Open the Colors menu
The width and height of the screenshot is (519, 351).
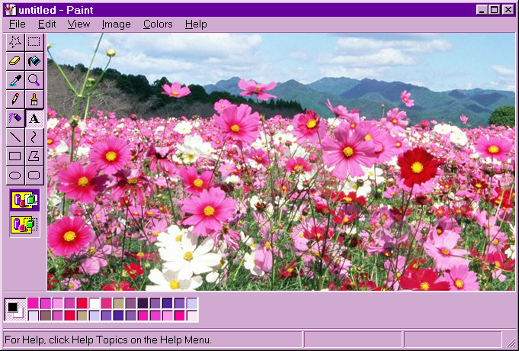pyautogui.click(x=158, y=24)
